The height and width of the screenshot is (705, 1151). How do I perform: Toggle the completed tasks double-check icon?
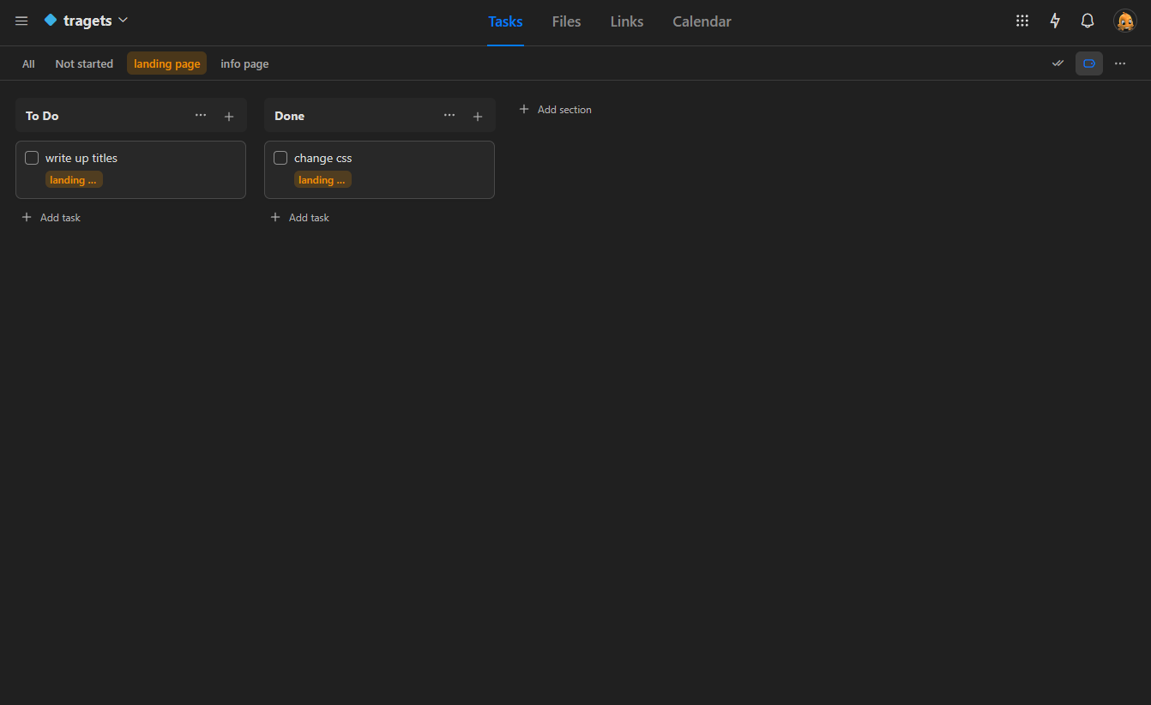tap(1058, 63)
